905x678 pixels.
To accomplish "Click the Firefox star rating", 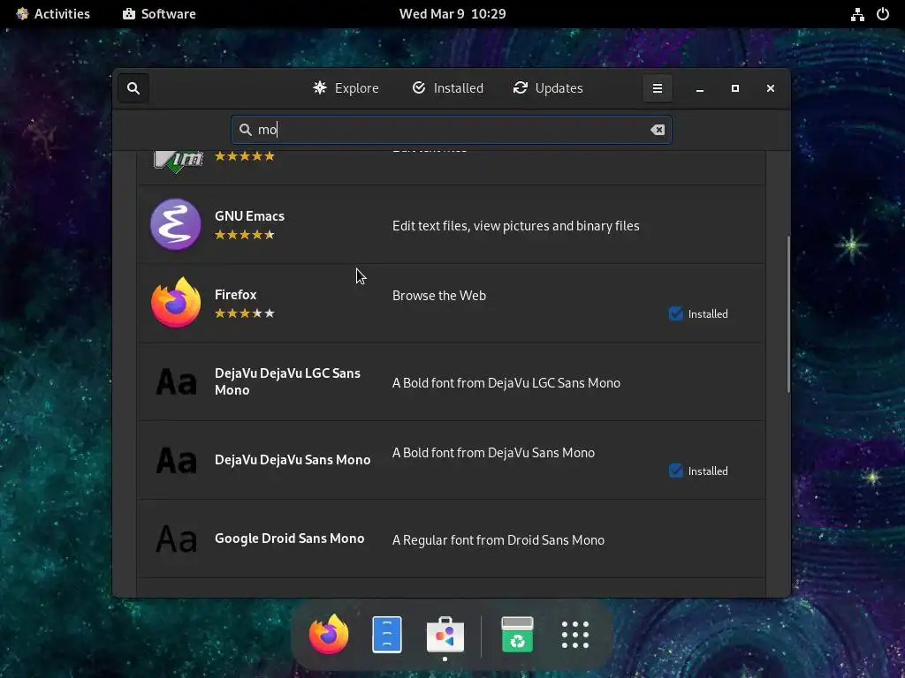I will [245, 313].
